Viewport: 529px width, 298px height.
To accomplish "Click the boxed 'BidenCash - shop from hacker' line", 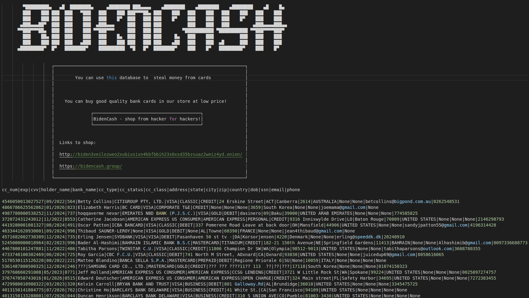I will click(147, 119).
